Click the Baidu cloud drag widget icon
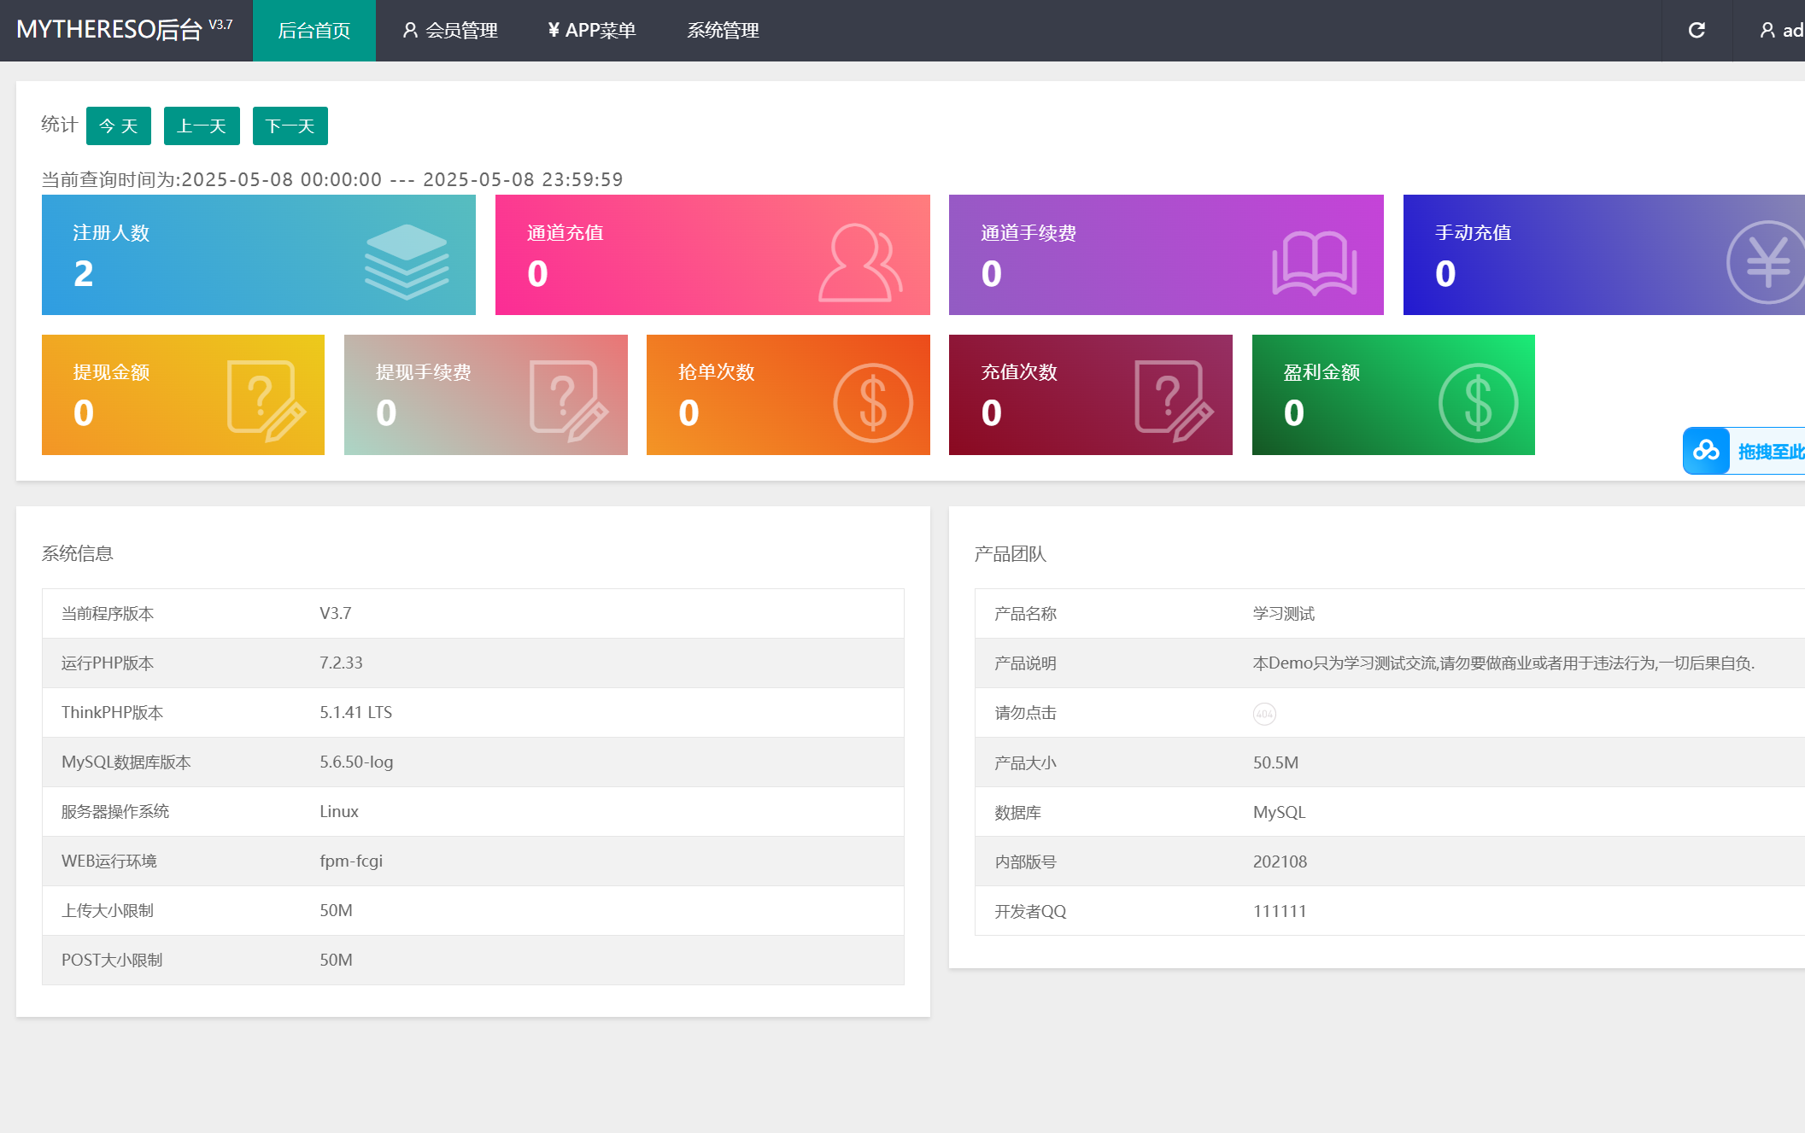This screenshot has width=1805, height=1133. pyautogui.click(x=1706, y=450)
